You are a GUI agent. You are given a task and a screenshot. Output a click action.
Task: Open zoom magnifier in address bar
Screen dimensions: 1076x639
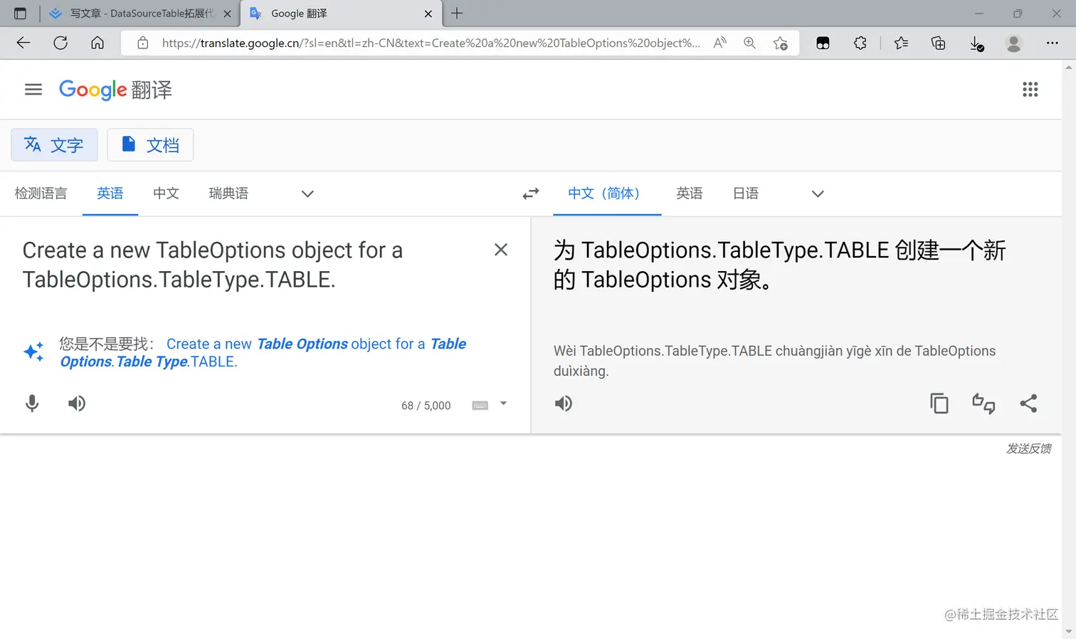[x=749, y=43]
